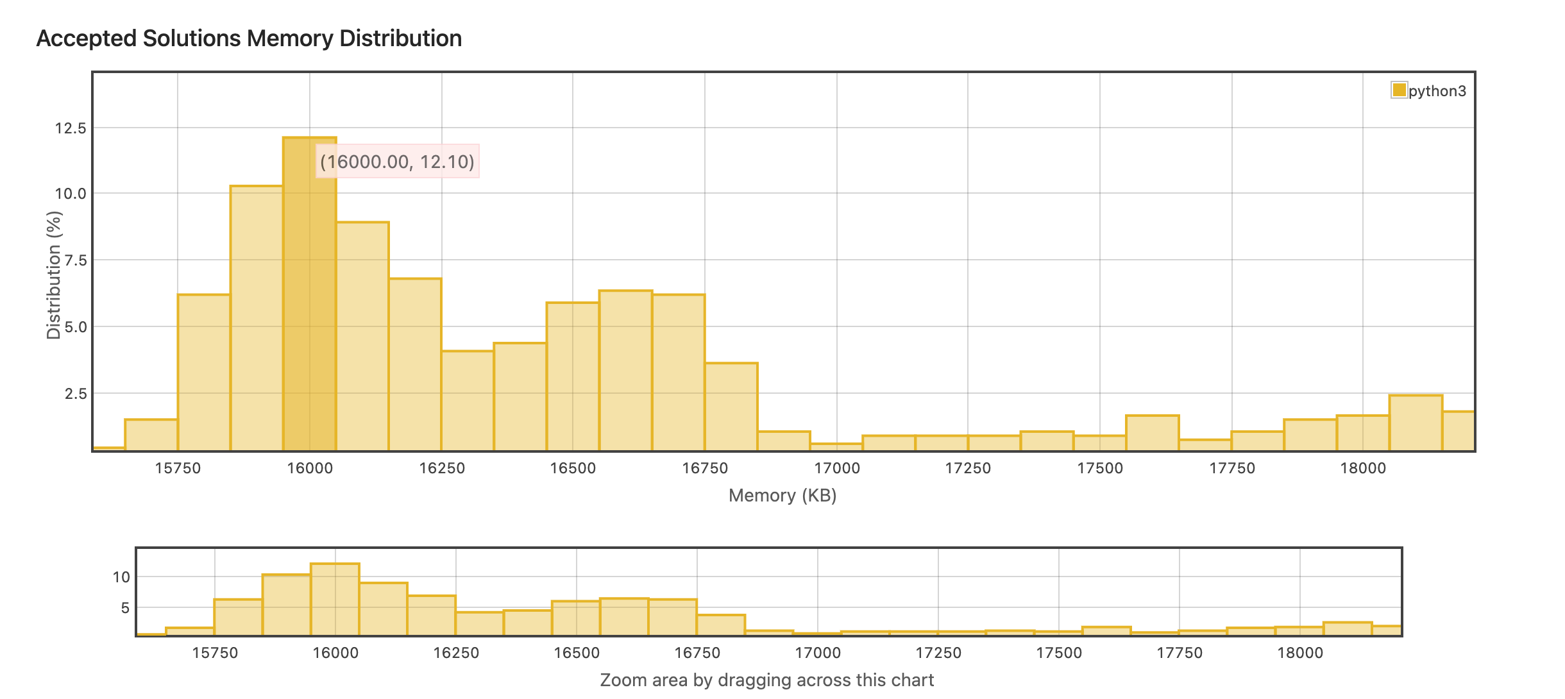
Task: Click the main chart bar right of 17500
Action: click(x=1153, y=433)
